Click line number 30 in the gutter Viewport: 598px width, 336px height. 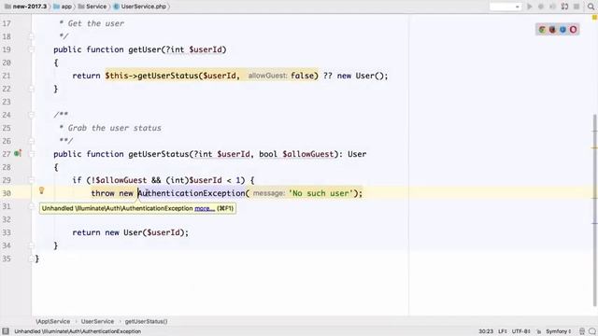(7, 193)
